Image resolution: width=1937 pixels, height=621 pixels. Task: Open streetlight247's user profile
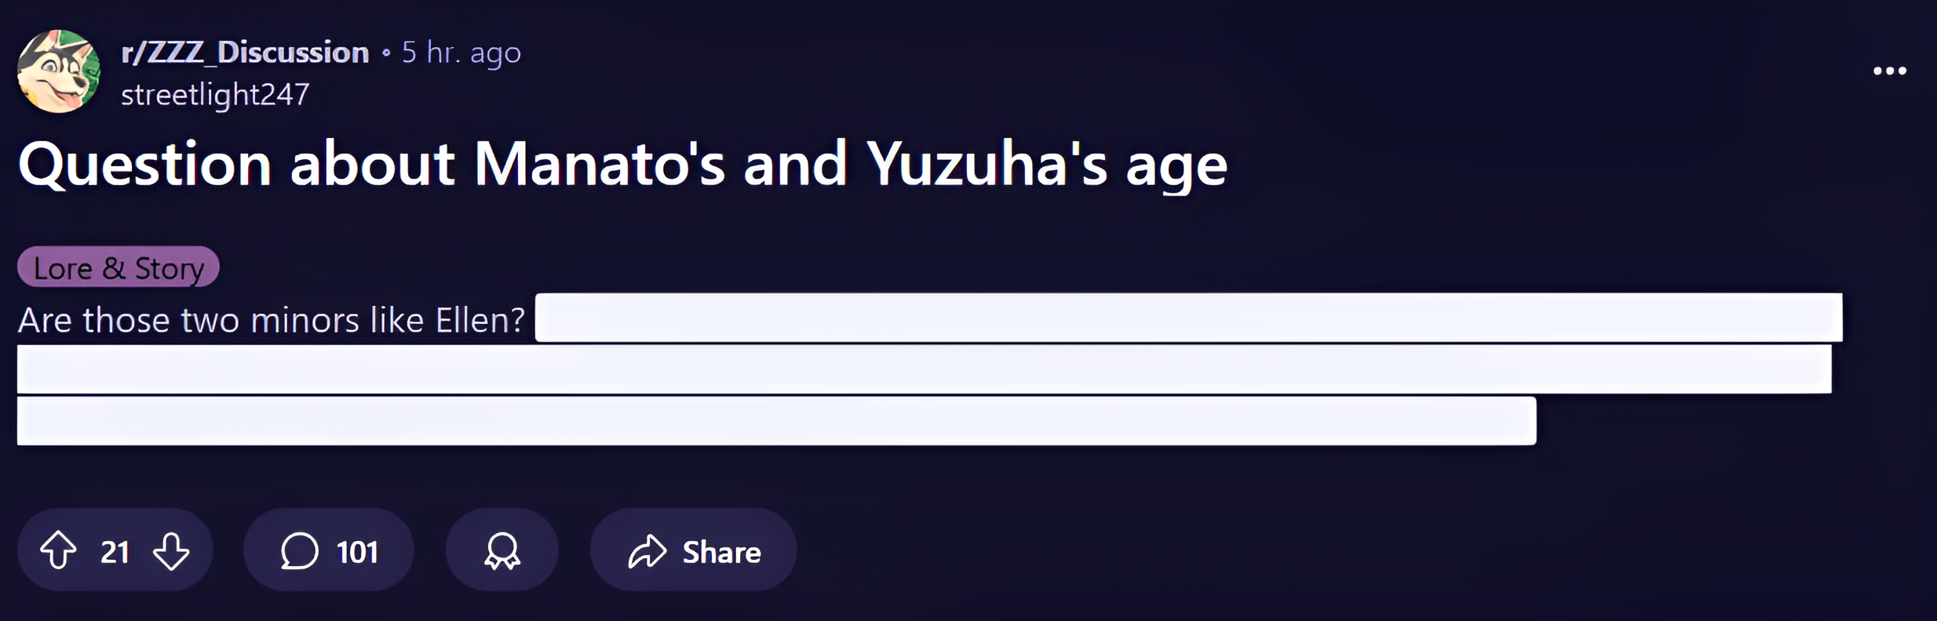(215, 95)
